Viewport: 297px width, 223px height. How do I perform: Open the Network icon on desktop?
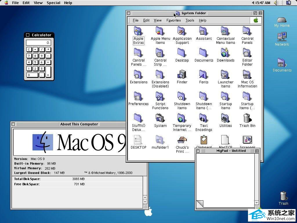click(282, 37)
